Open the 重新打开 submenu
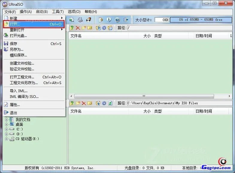The height and width of the screenshot is (173, 235). pos(34,30)
